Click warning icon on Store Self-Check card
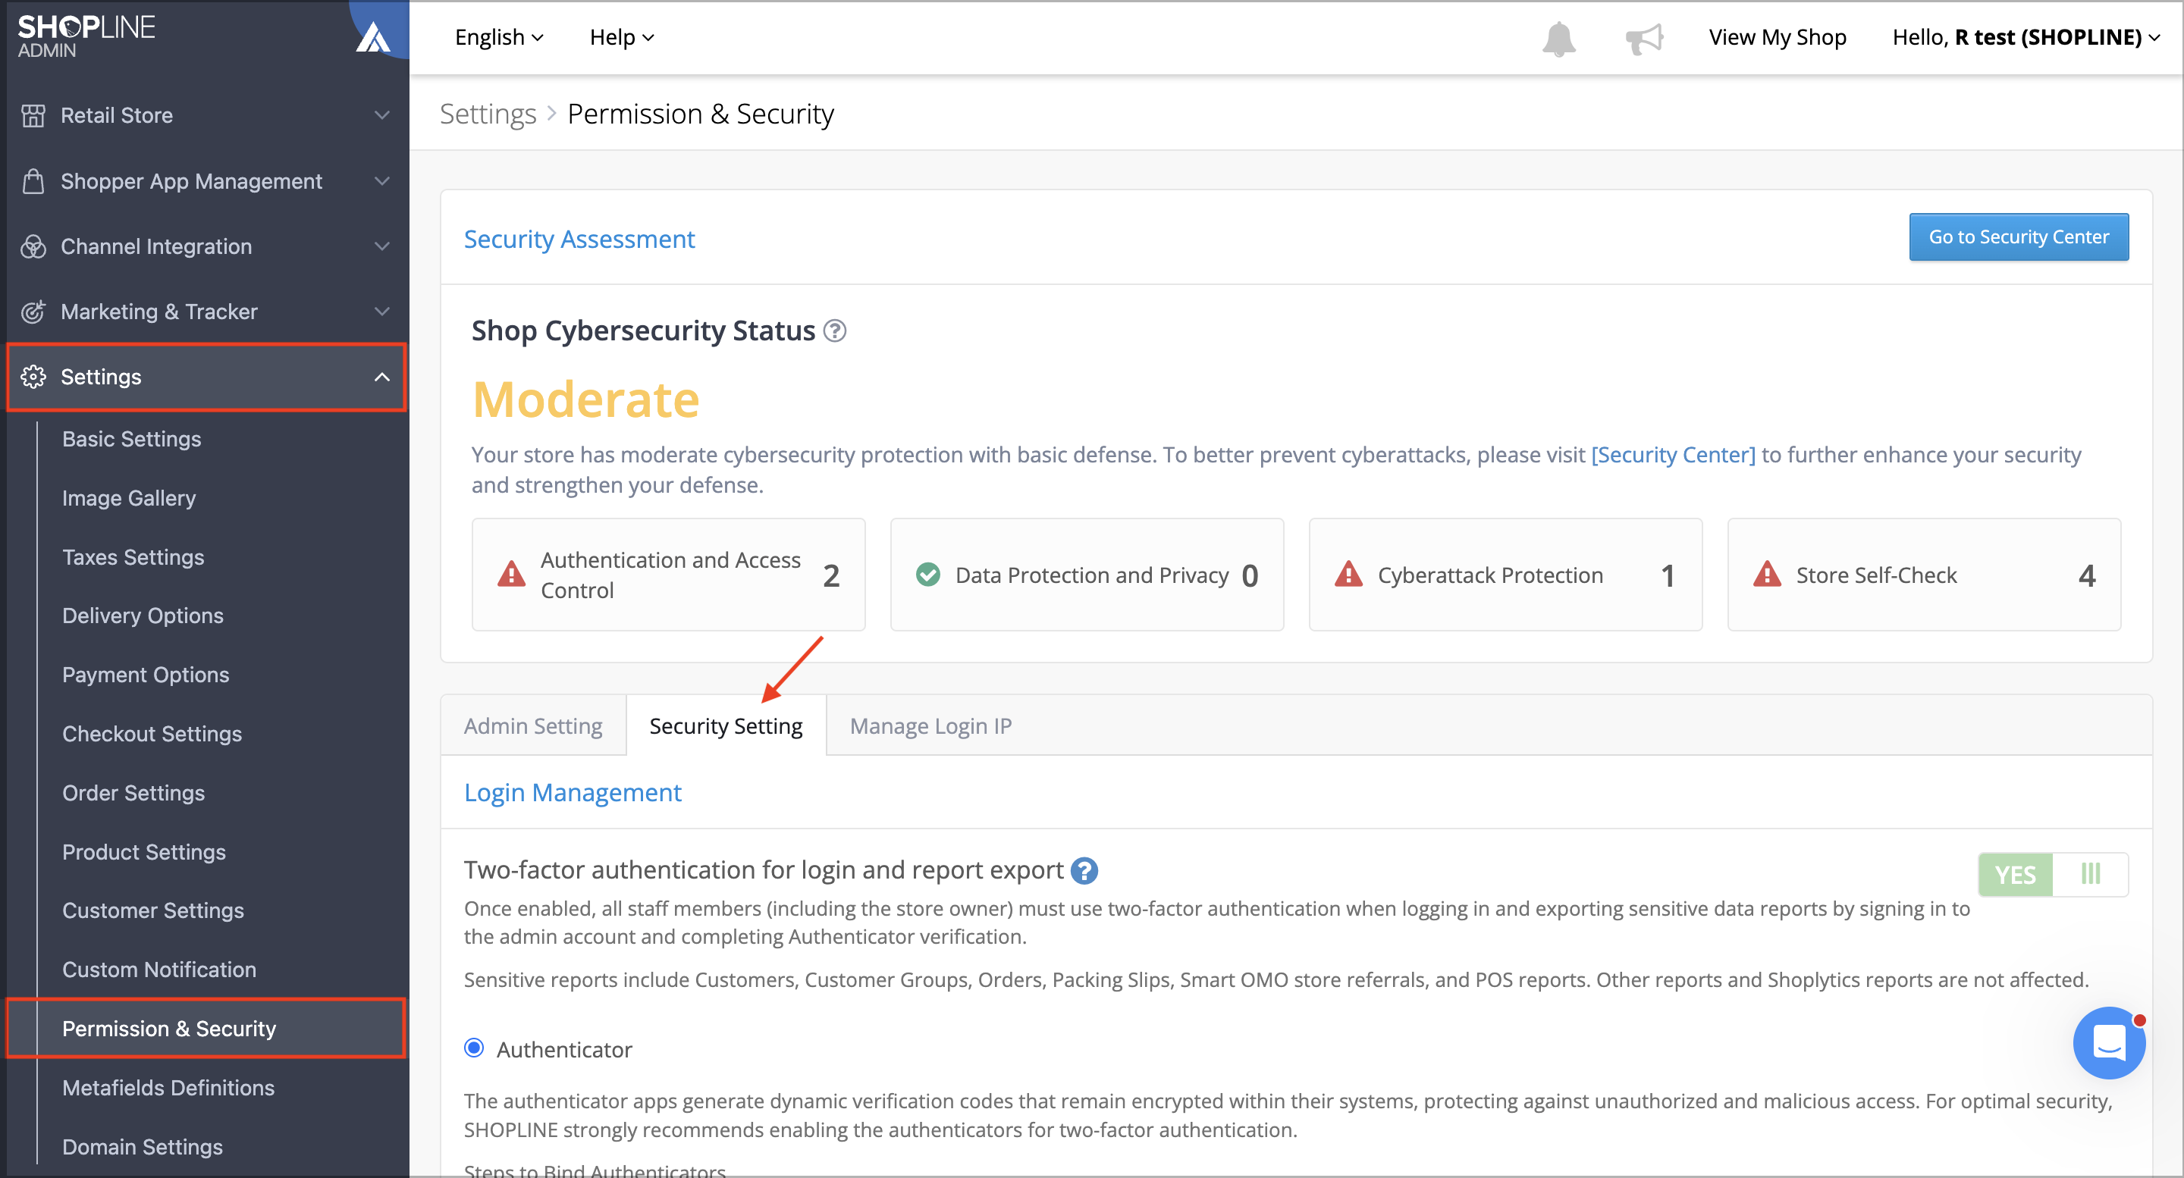The width and height of the screenshot is (2184, 1178). [x=1767, y=575]
